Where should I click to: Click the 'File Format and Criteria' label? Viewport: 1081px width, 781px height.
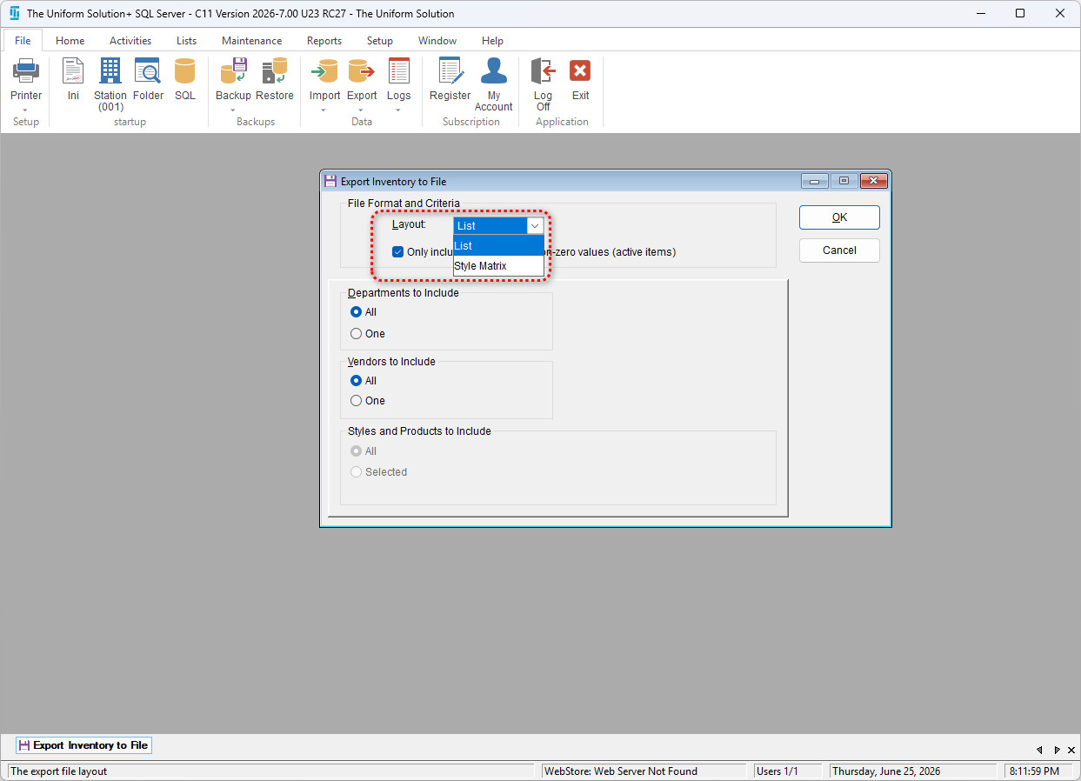404,204
